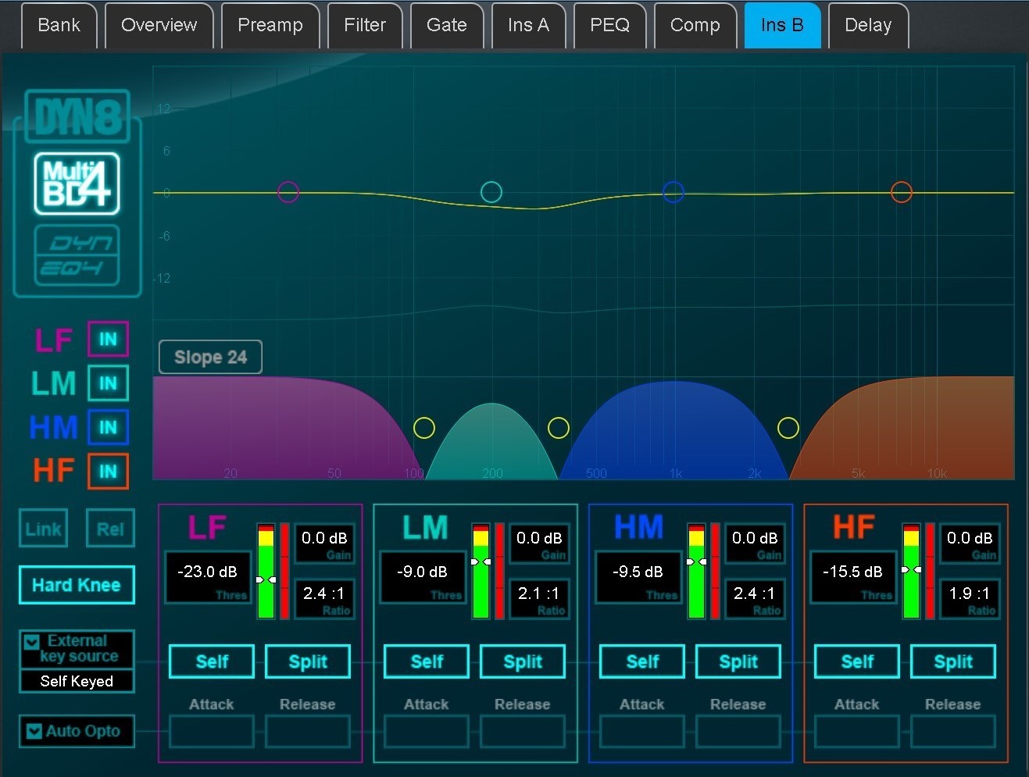Select the MultiBD4 processor icon
Image resolution: width=1029 pixels, height=777 pixels.
pos(77,184)
